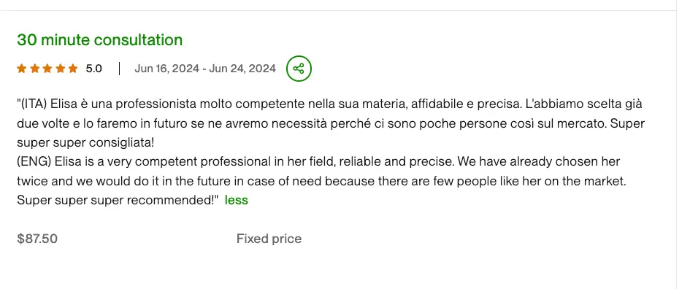Click the "Super super super recommended!" text

(118, 200)
